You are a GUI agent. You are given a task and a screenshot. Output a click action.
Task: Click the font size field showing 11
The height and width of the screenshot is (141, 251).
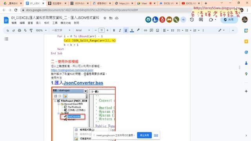pos(102,30)
